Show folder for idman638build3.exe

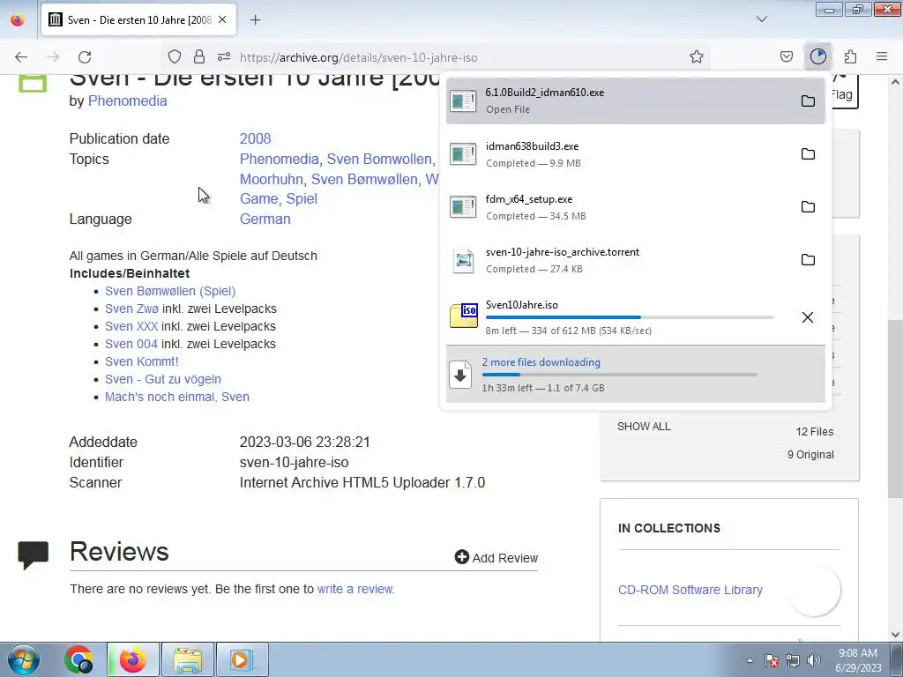(x=808, y=153)
